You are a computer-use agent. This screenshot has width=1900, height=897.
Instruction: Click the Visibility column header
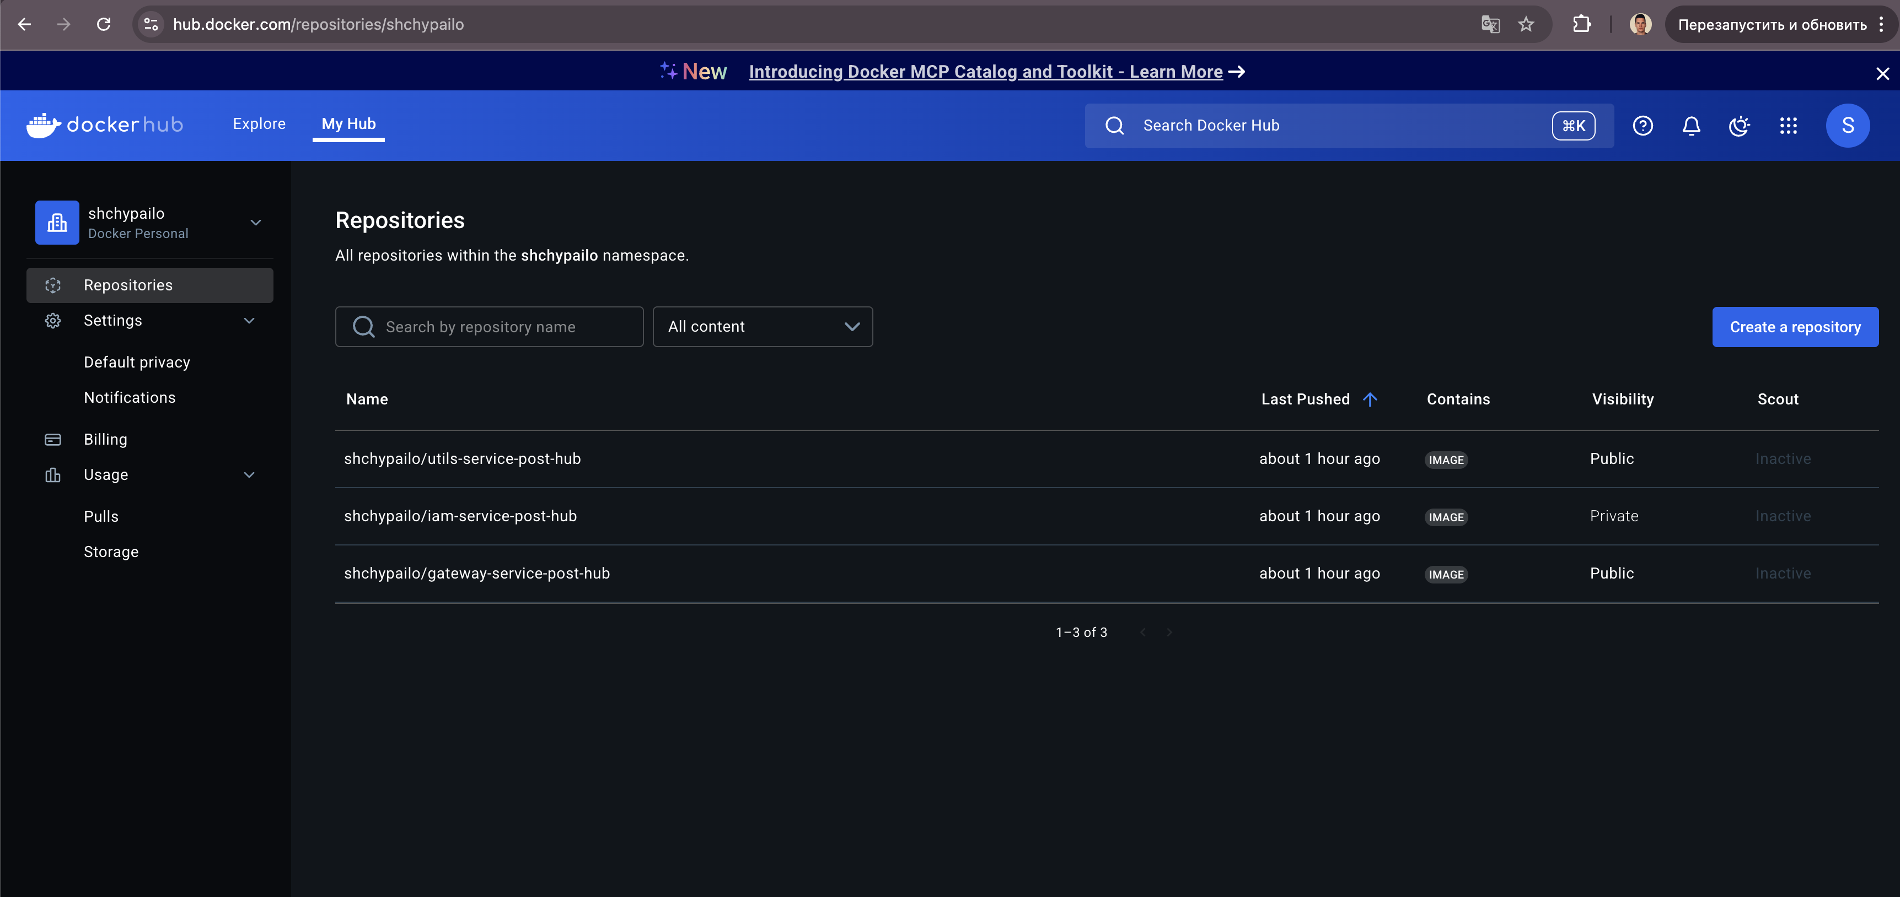(1623, 399)
